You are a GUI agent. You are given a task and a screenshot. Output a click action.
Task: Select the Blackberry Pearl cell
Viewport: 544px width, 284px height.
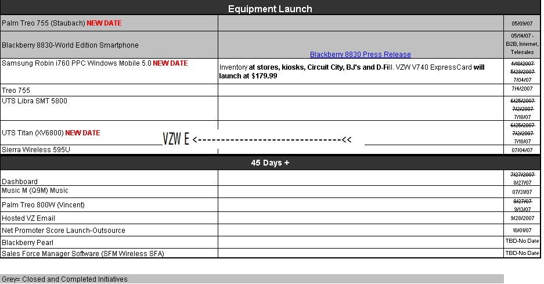click(x=109, y=242)
